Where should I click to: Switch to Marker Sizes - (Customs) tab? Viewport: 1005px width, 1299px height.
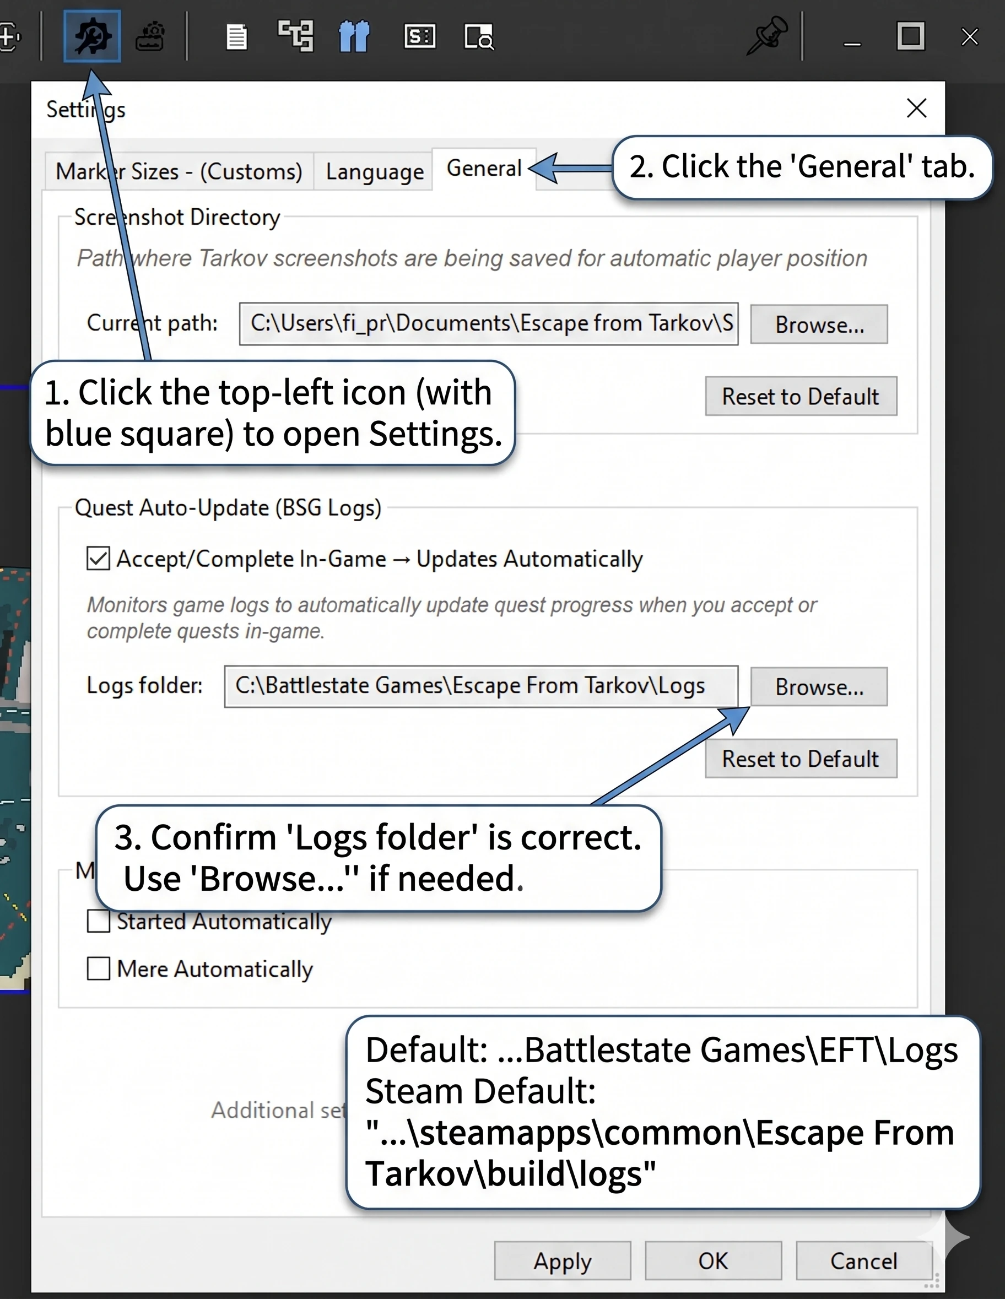coord(179,171)
